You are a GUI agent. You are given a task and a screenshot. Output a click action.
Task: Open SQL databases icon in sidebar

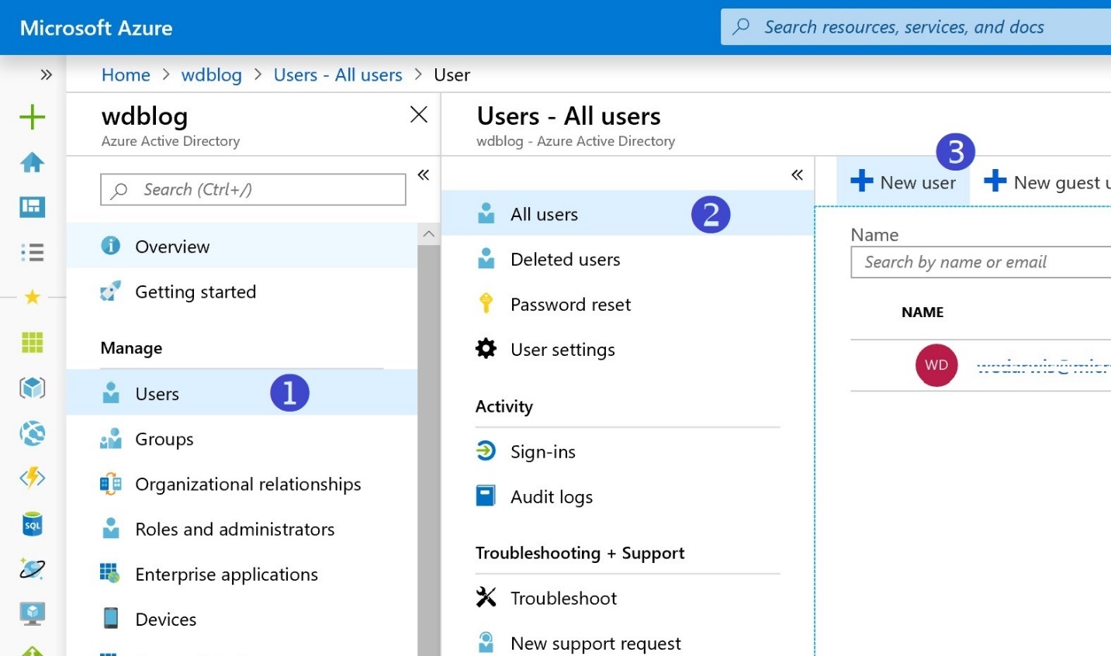point(32,524)
